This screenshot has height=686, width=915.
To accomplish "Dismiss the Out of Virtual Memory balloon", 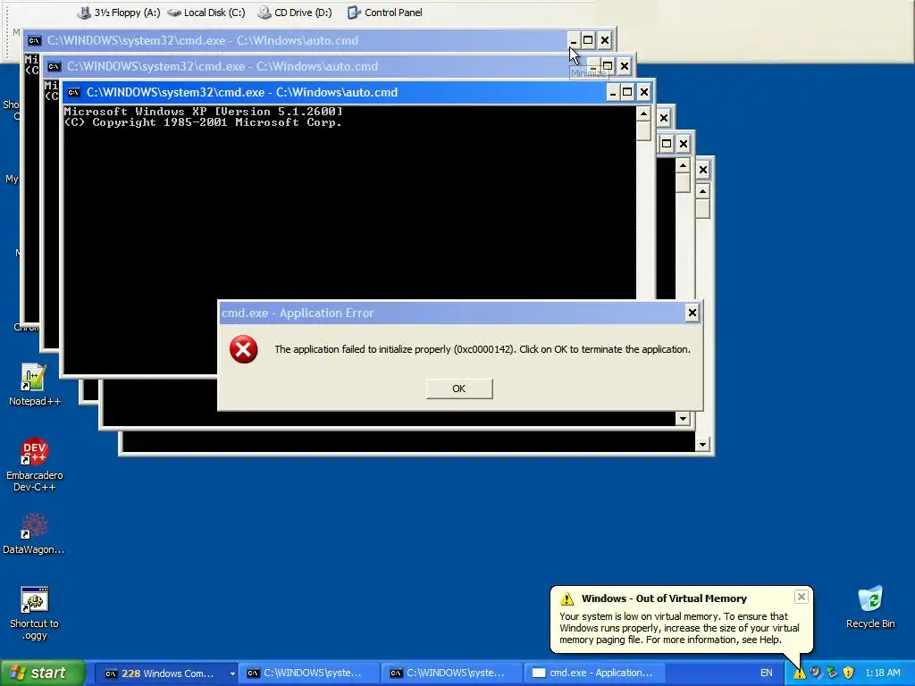I will (802, 596).
